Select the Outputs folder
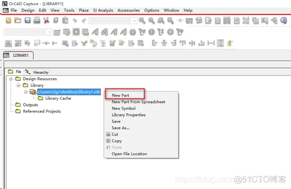This screenshot has height=189, width=291. click(30, 105)
